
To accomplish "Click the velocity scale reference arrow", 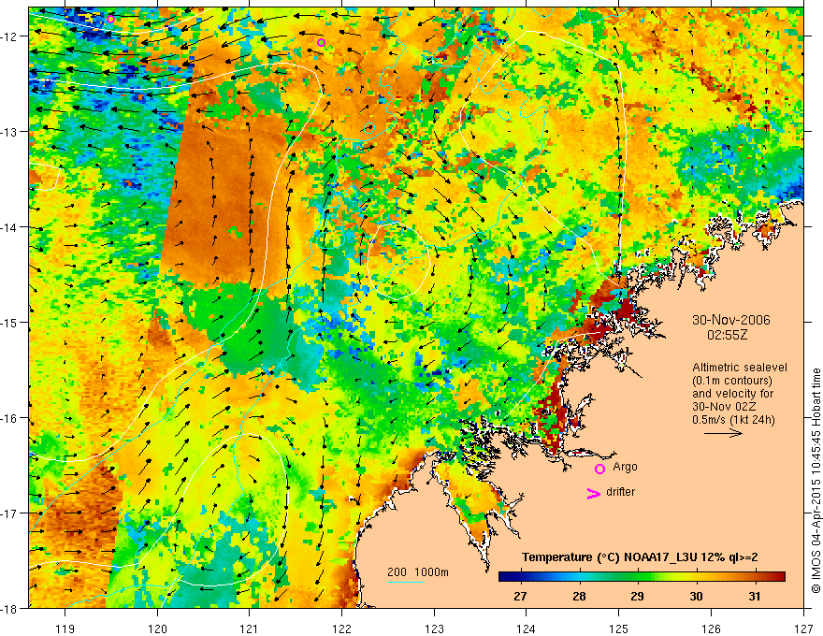I will pos(723,433).
